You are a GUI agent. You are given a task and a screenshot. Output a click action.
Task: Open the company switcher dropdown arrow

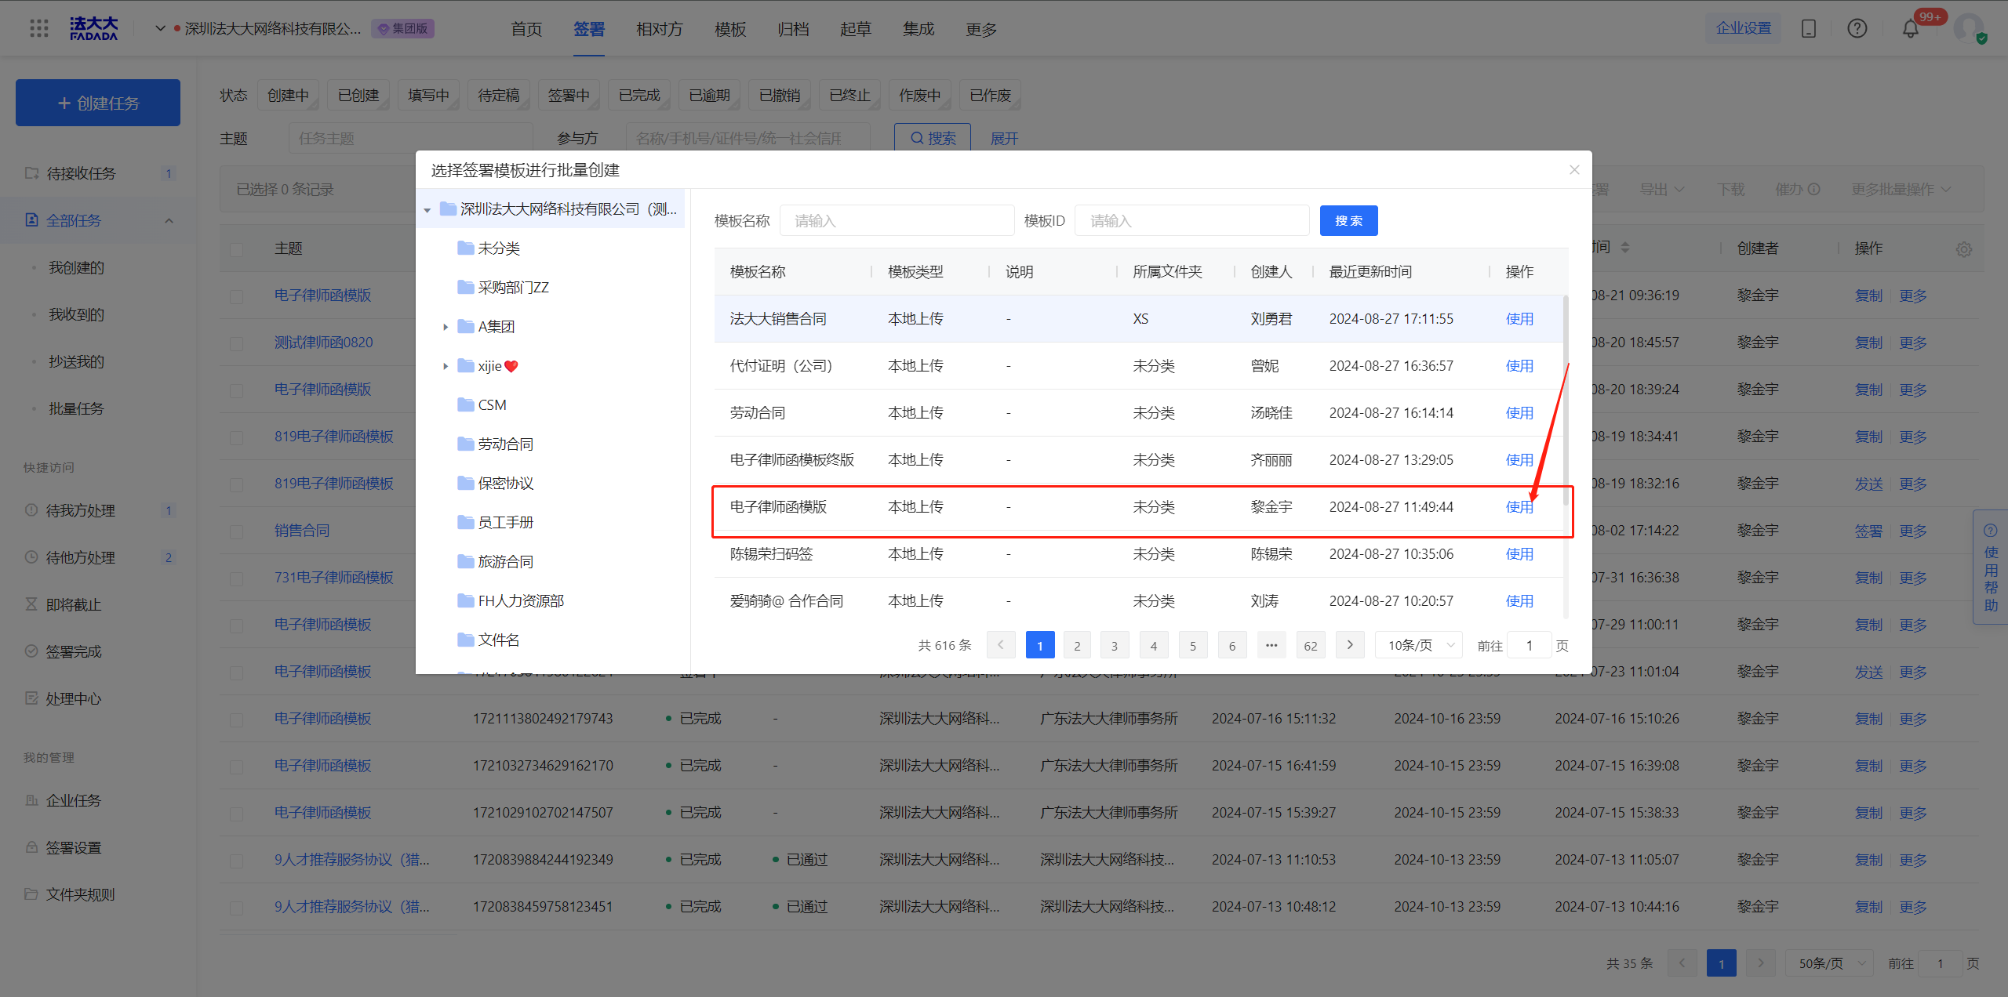tap(159, 28)
